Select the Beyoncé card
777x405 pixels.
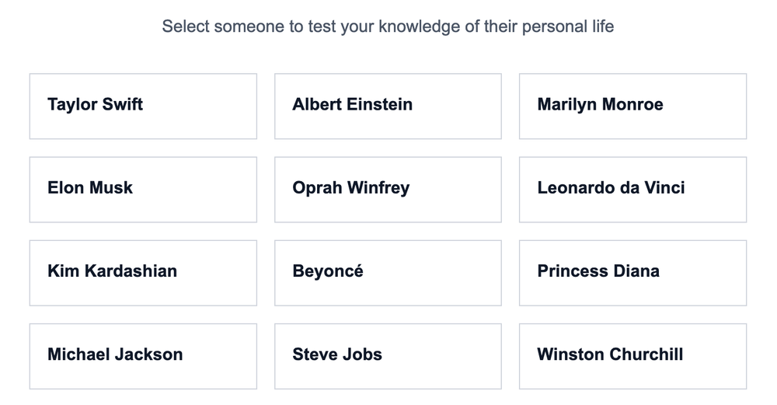(388, 273)
